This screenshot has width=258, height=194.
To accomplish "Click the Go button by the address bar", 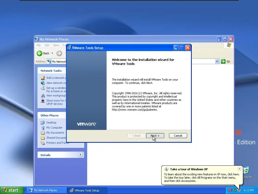I will [x=225, y=61].
